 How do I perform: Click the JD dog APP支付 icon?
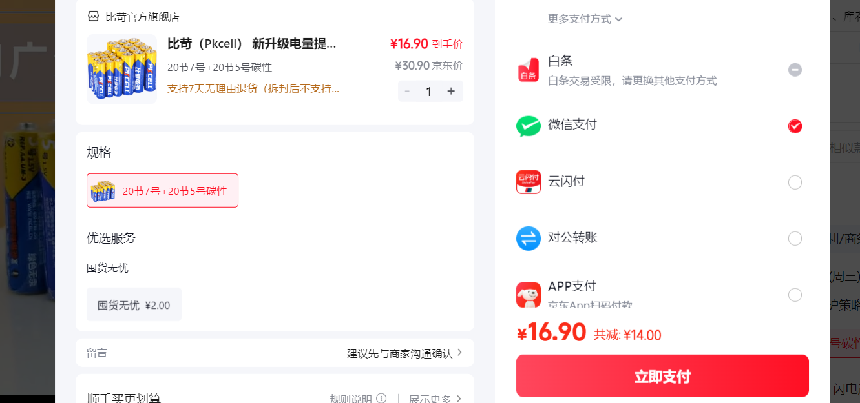pos(528,295)
